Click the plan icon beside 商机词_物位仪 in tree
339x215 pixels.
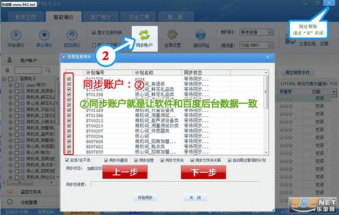22,177
